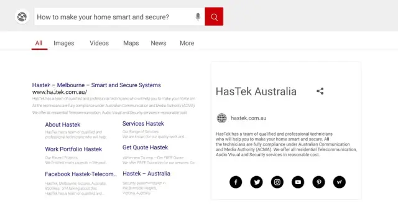Switch to the Images tab

click(63, 43)
